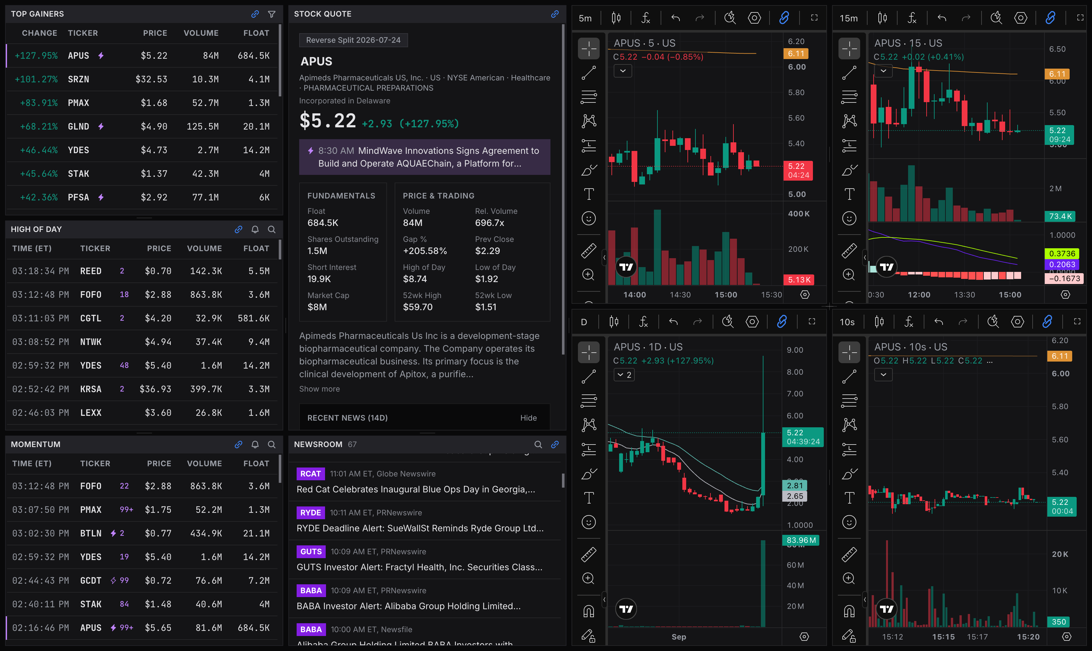
Task: Open settings hexagon in 10s chart toolbar
Action: point(1017,322)
